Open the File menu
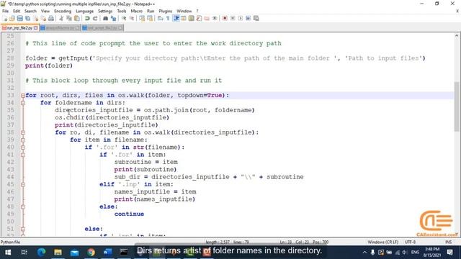Viewport: 461px width, 259px height. [5, 12]
